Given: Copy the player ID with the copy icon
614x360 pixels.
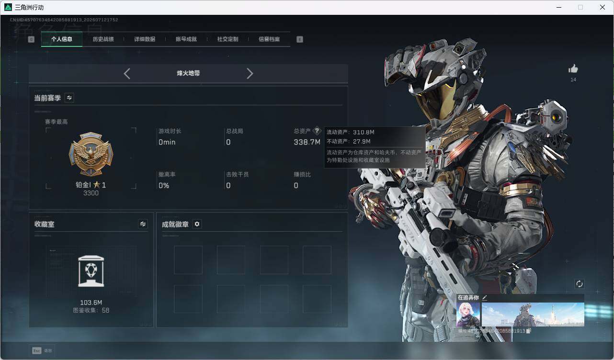Looking at the screenshot, I should point(529,331).
